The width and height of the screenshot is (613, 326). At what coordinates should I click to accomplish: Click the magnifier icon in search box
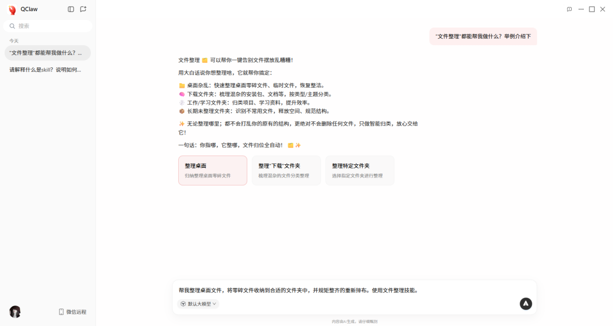pos(12,26)
